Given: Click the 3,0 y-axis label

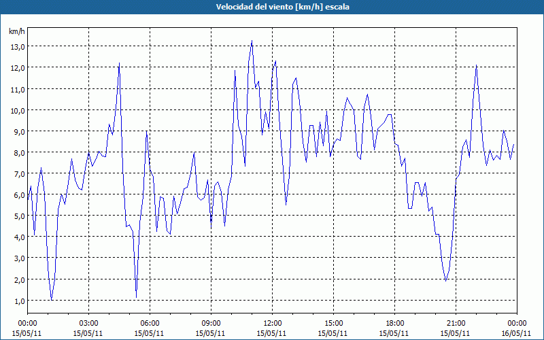Looking at the screenshot, I should (x=20, y=258).
